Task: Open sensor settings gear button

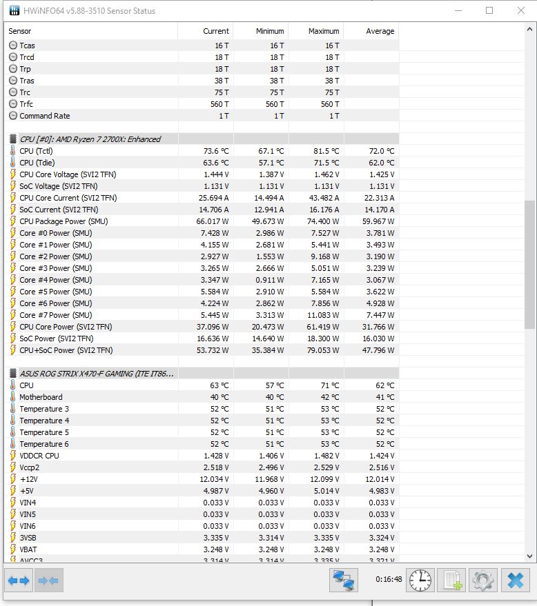Action: click(x=483, y=580)
